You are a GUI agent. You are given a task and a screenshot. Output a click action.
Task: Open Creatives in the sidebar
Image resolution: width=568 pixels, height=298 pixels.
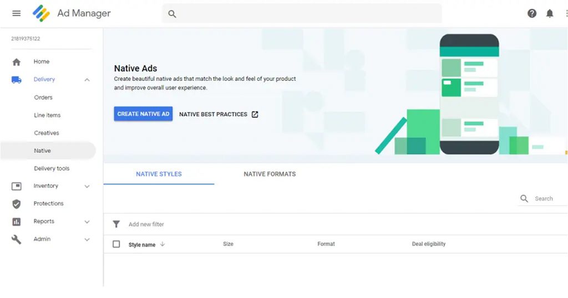[47, 133]
